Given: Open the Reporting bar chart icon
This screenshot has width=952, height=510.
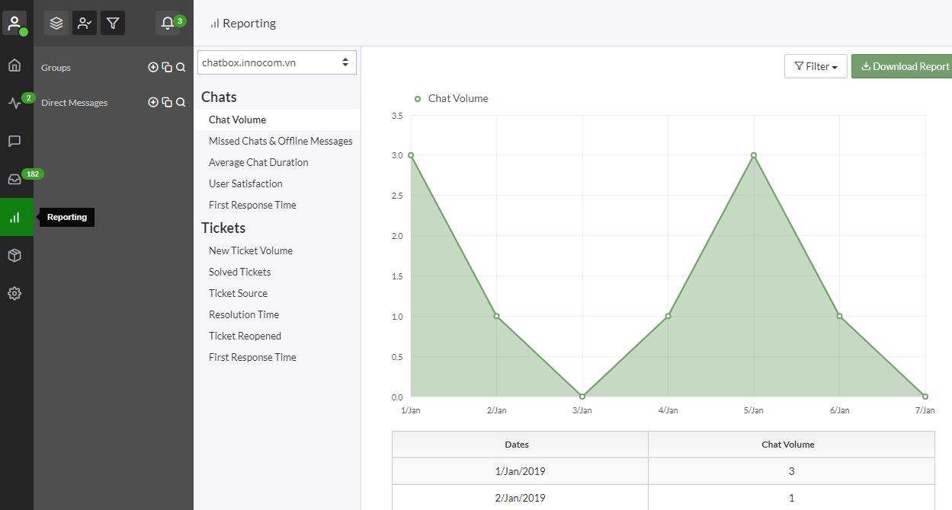Looking at the screenshot, I should 16,217.
